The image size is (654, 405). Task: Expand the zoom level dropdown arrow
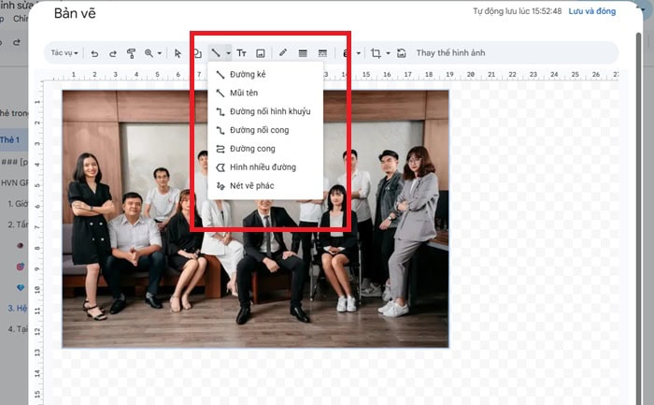(x=160, y=53)
